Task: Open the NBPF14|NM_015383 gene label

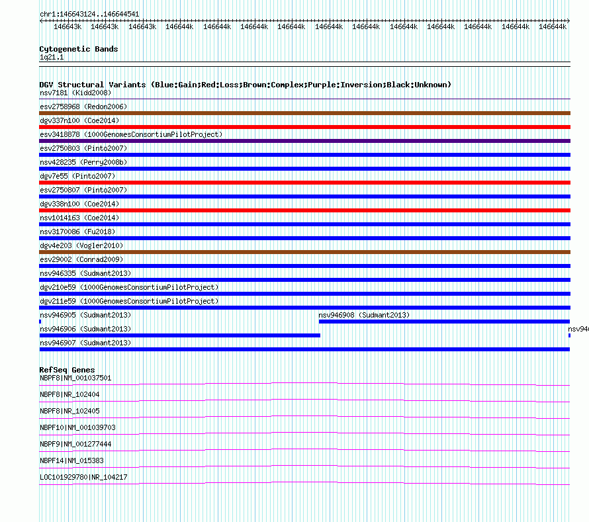Action: coord(71,460)
